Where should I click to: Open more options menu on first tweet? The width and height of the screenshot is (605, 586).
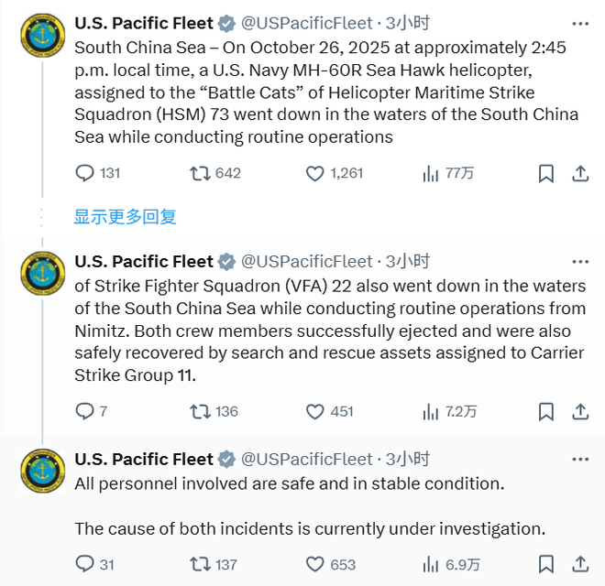(579, 23)
